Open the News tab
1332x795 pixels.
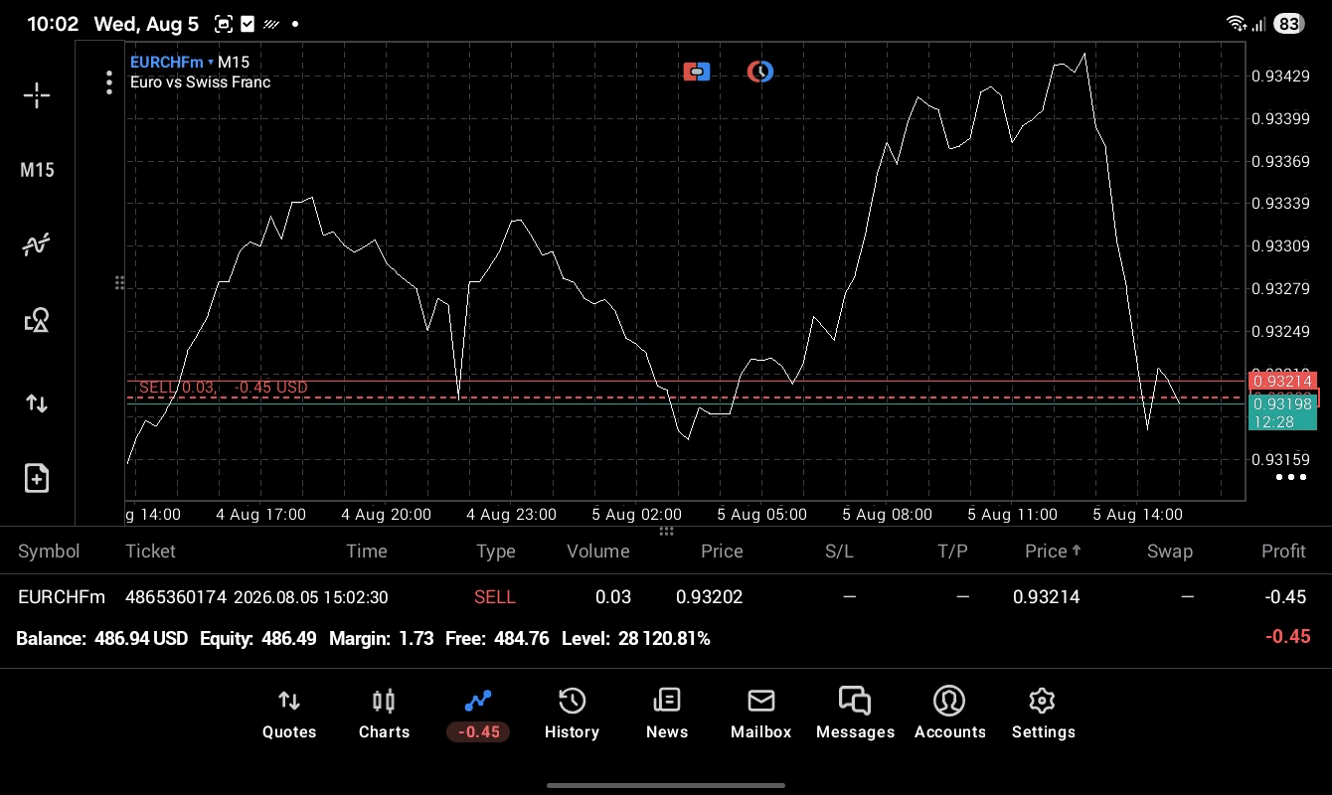667,715
